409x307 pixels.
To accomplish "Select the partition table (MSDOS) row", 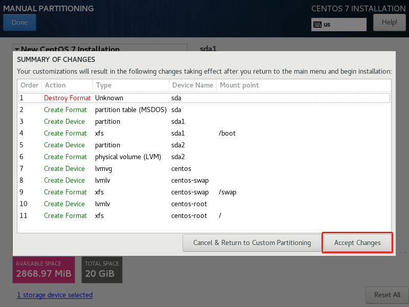I will [x=204, y=109].
